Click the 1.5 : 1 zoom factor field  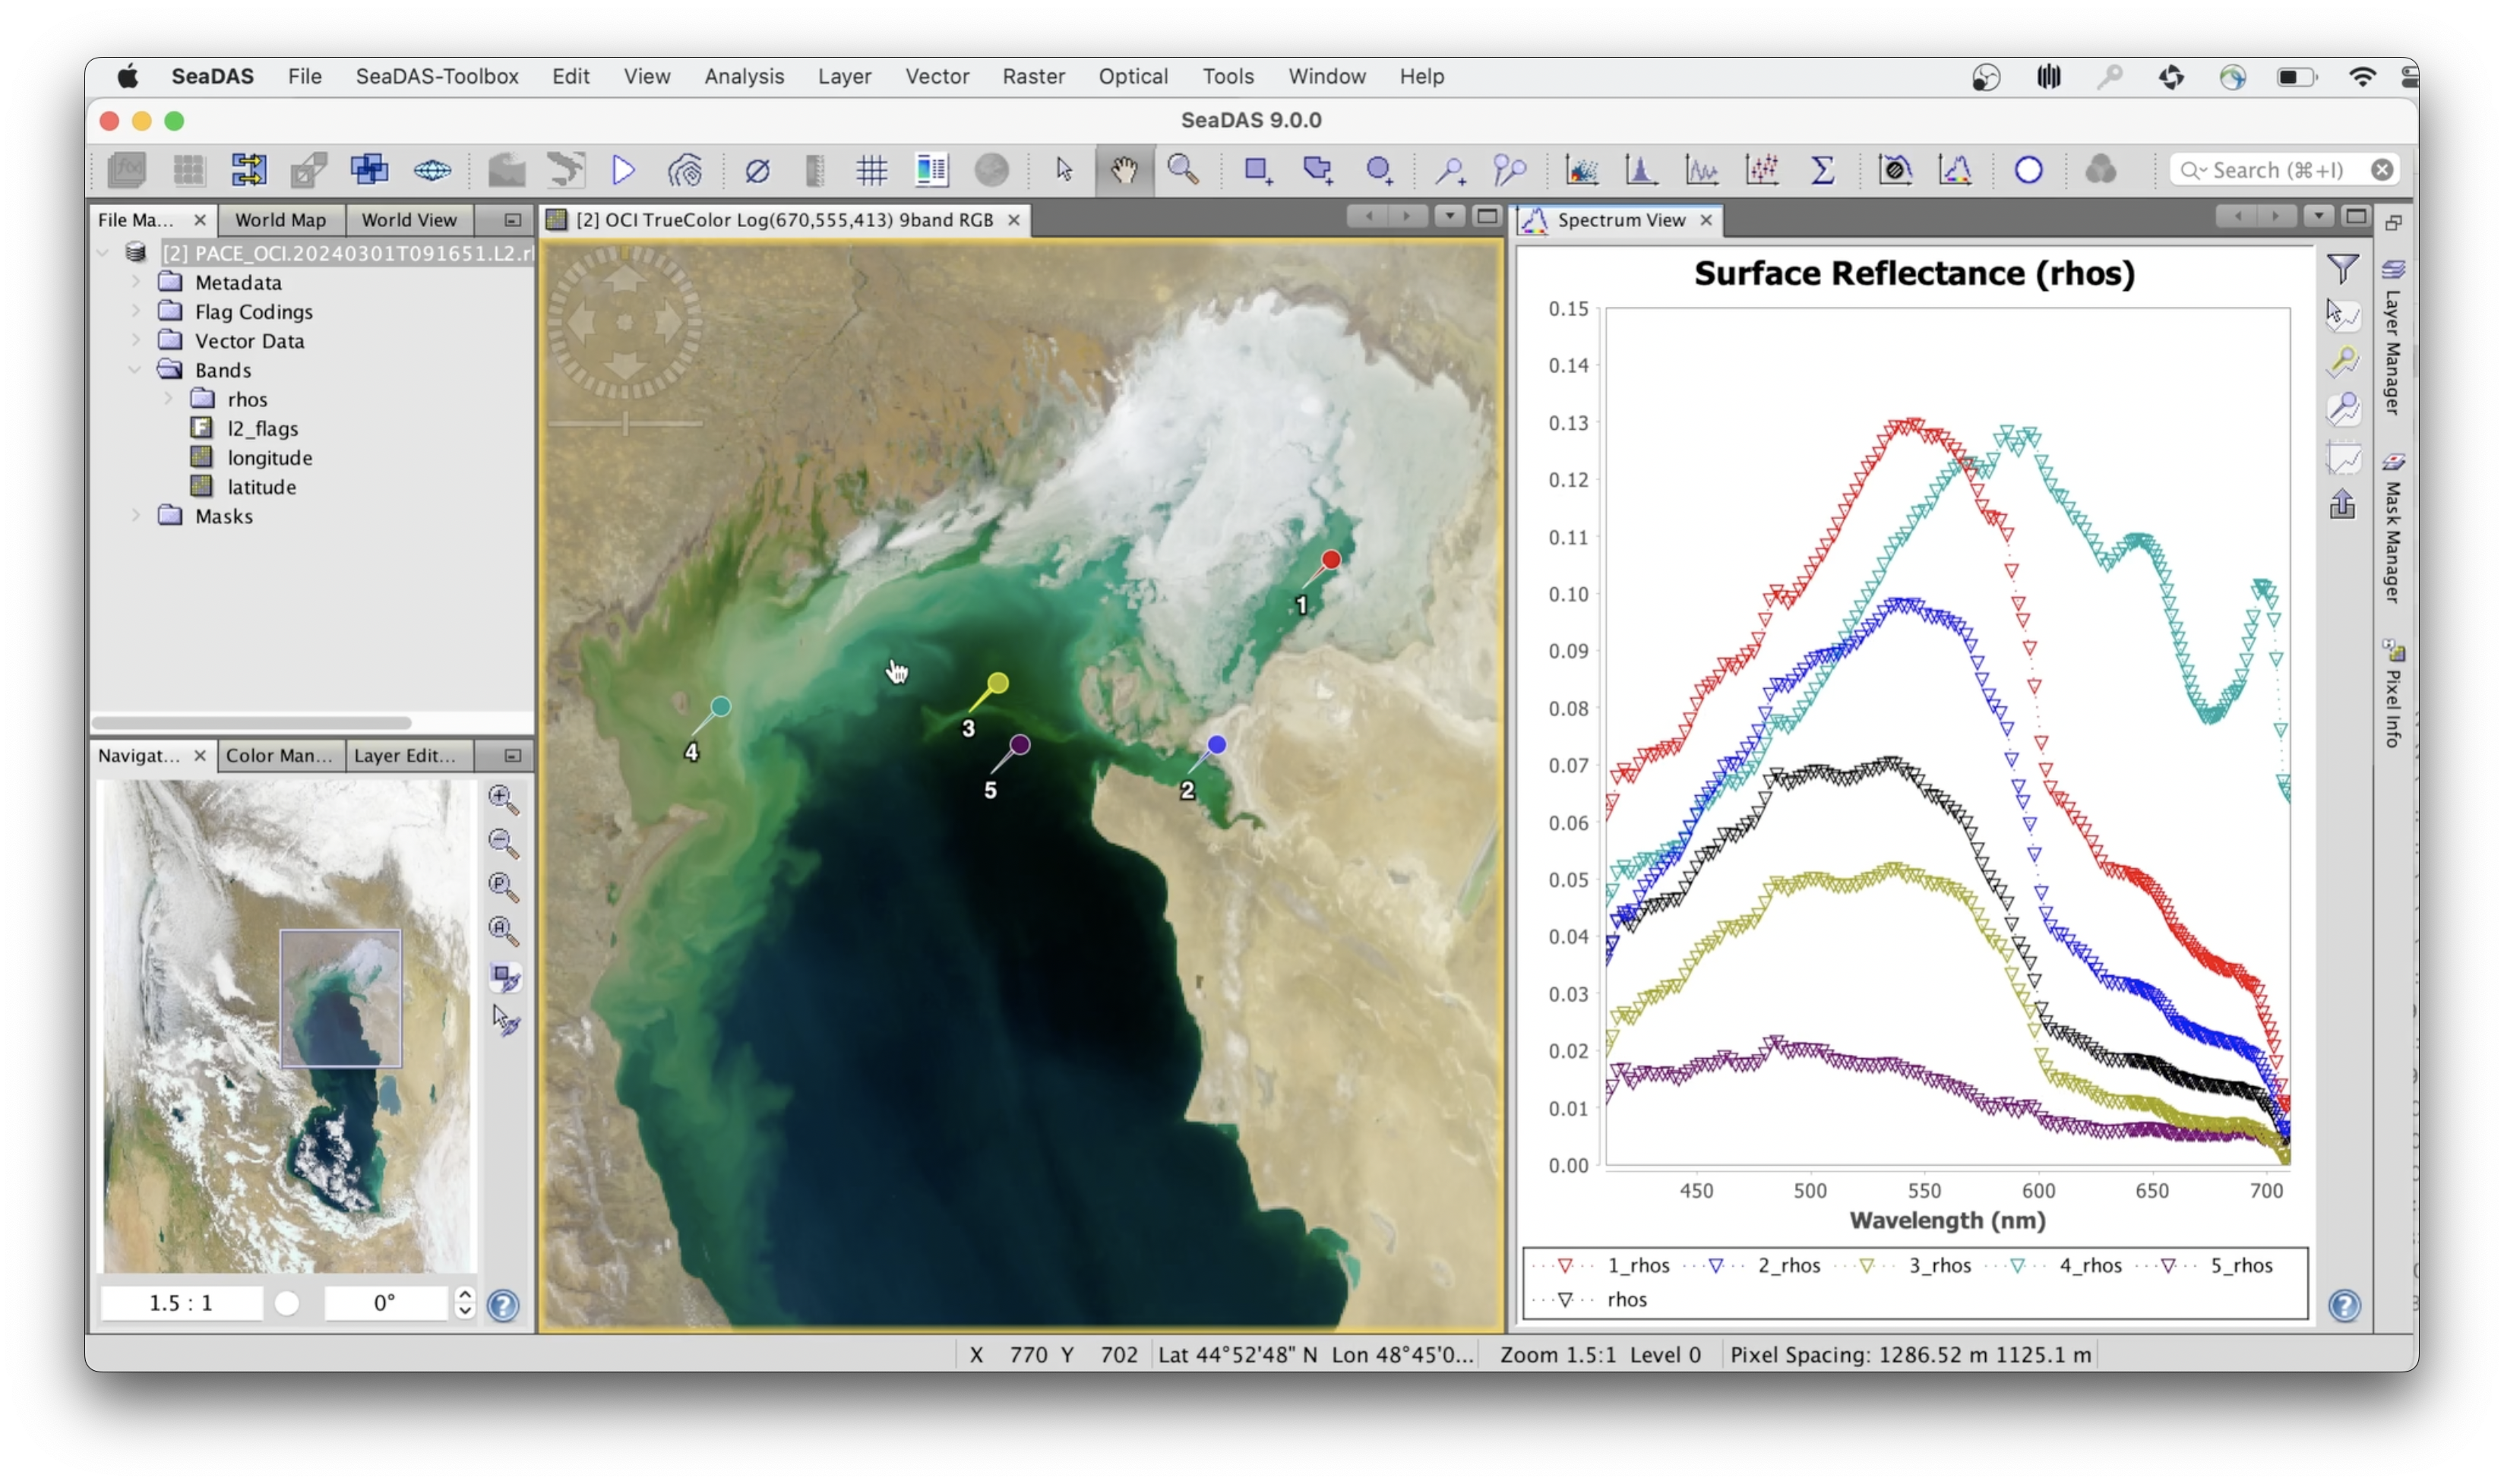(x=181, y=1303)
